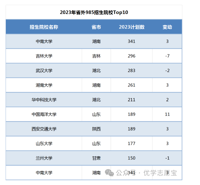Viewport: 200px width, 185px height.
Task: Click the 吉林 province cell in 吉林大学 row
Action: click(97, 56)
